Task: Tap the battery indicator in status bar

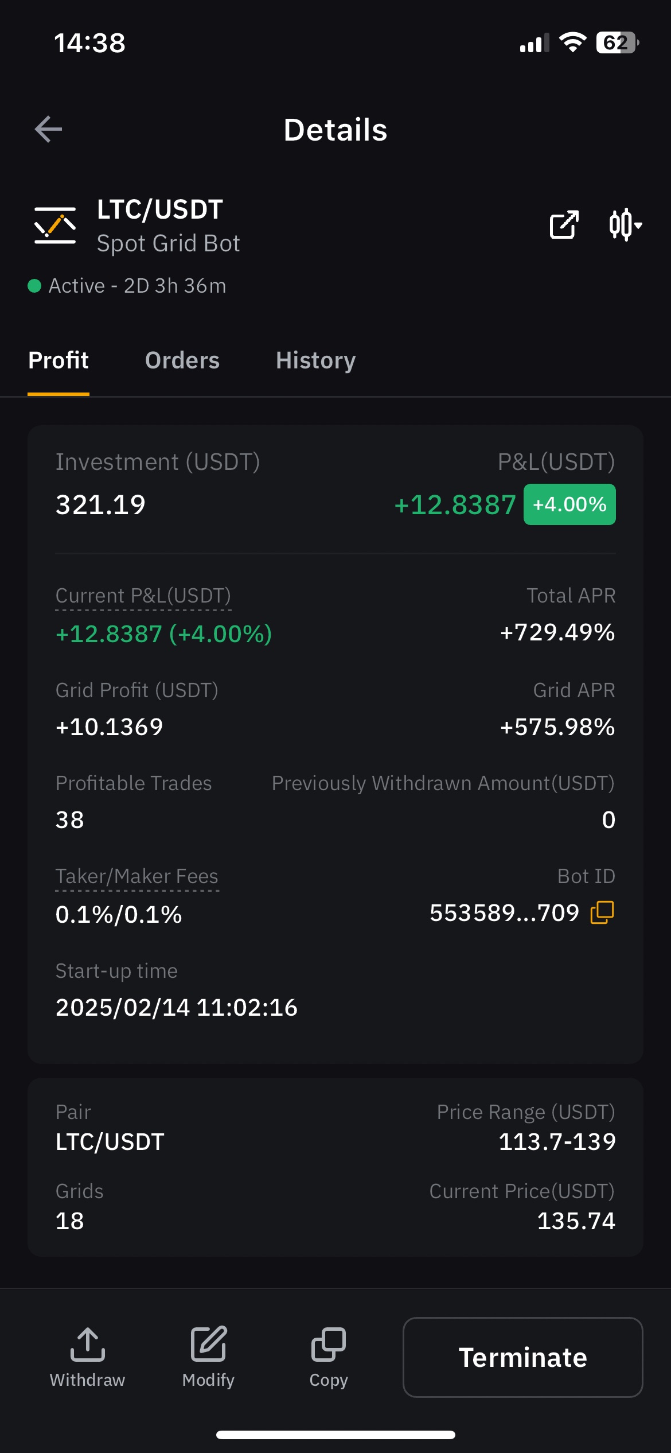Action: pyautogui.click(x=617, y=42)
